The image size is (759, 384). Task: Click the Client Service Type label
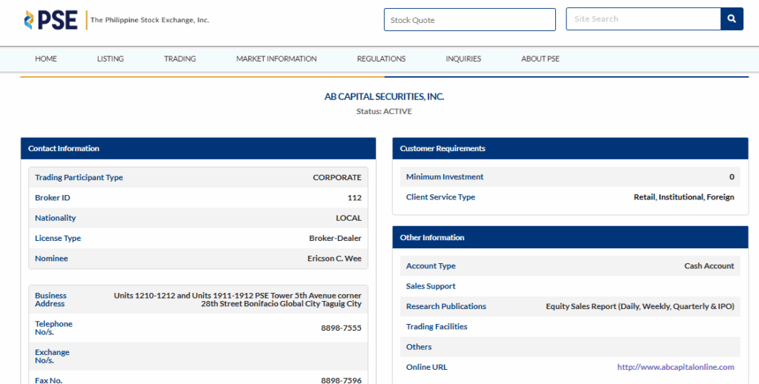440,197
